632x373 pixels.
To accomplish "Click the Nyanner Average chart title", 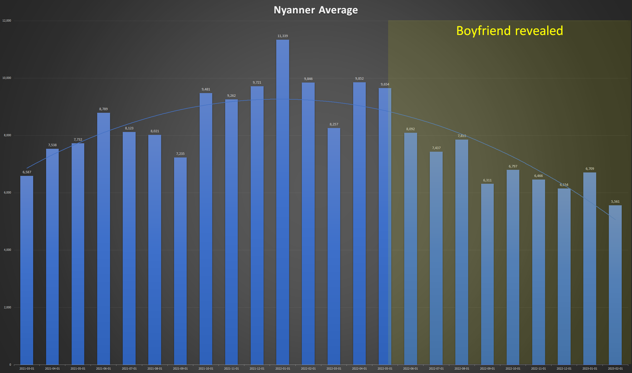I will pyautogui.click(x=315, y=10).
